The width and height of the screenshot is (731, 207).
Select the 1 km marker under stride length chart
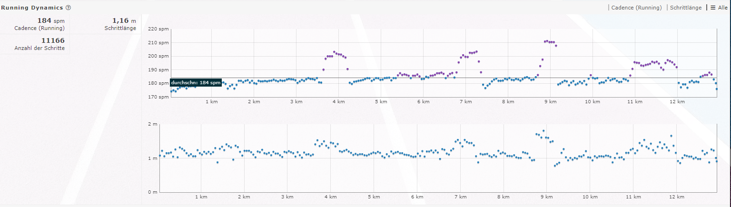pyautogui.click(x=201, y=197)
